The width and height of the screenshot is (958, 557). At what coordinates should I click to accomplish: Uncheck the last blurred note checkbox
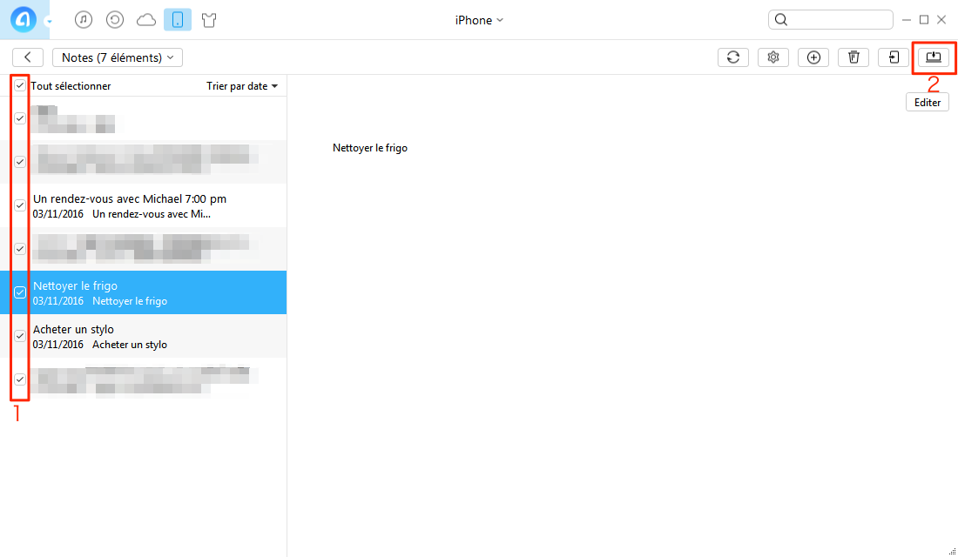(x=20, y=379)
